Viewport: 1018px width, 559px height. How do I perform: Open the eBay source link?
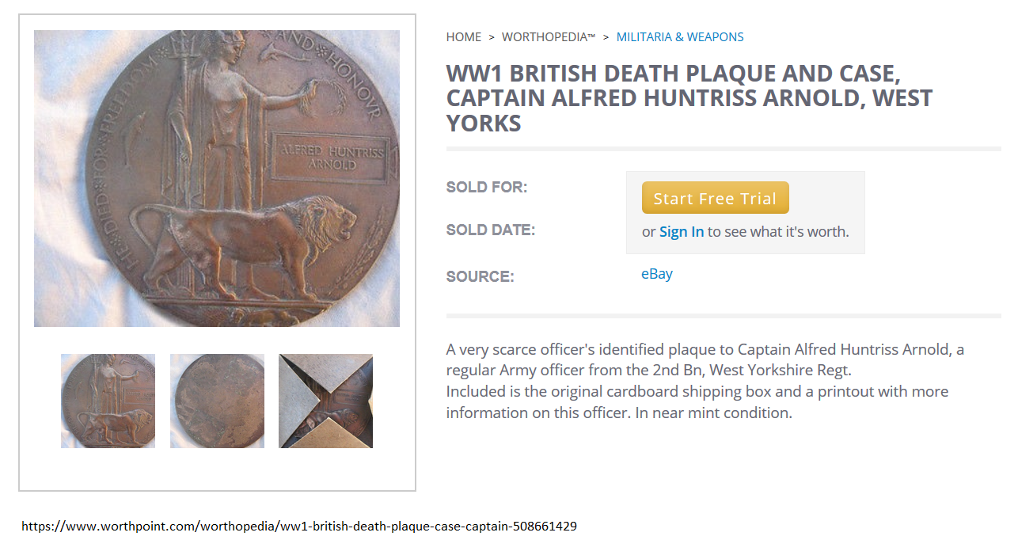tap(656, 274)
